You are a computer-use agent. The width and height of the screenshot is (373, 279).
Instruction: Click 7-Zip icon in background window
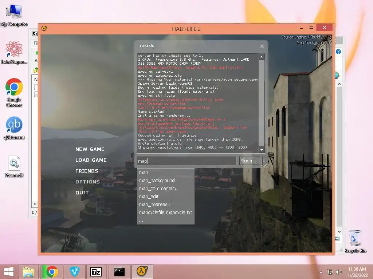tap(35, 34)
